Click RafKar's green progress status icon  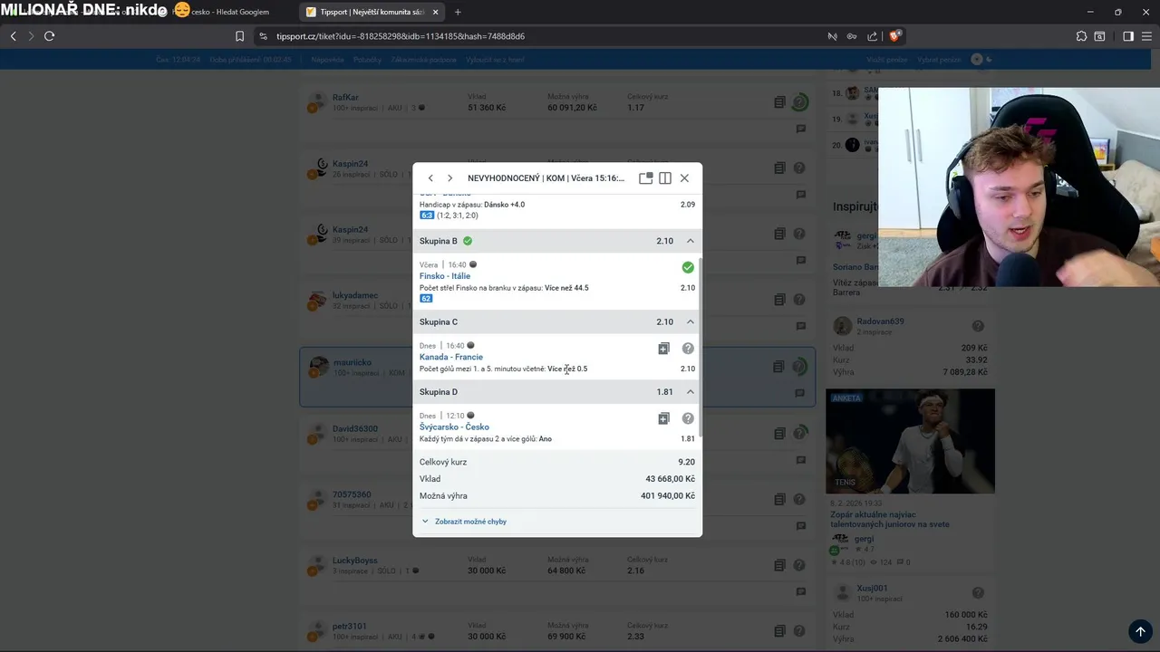tap(799, 102)
